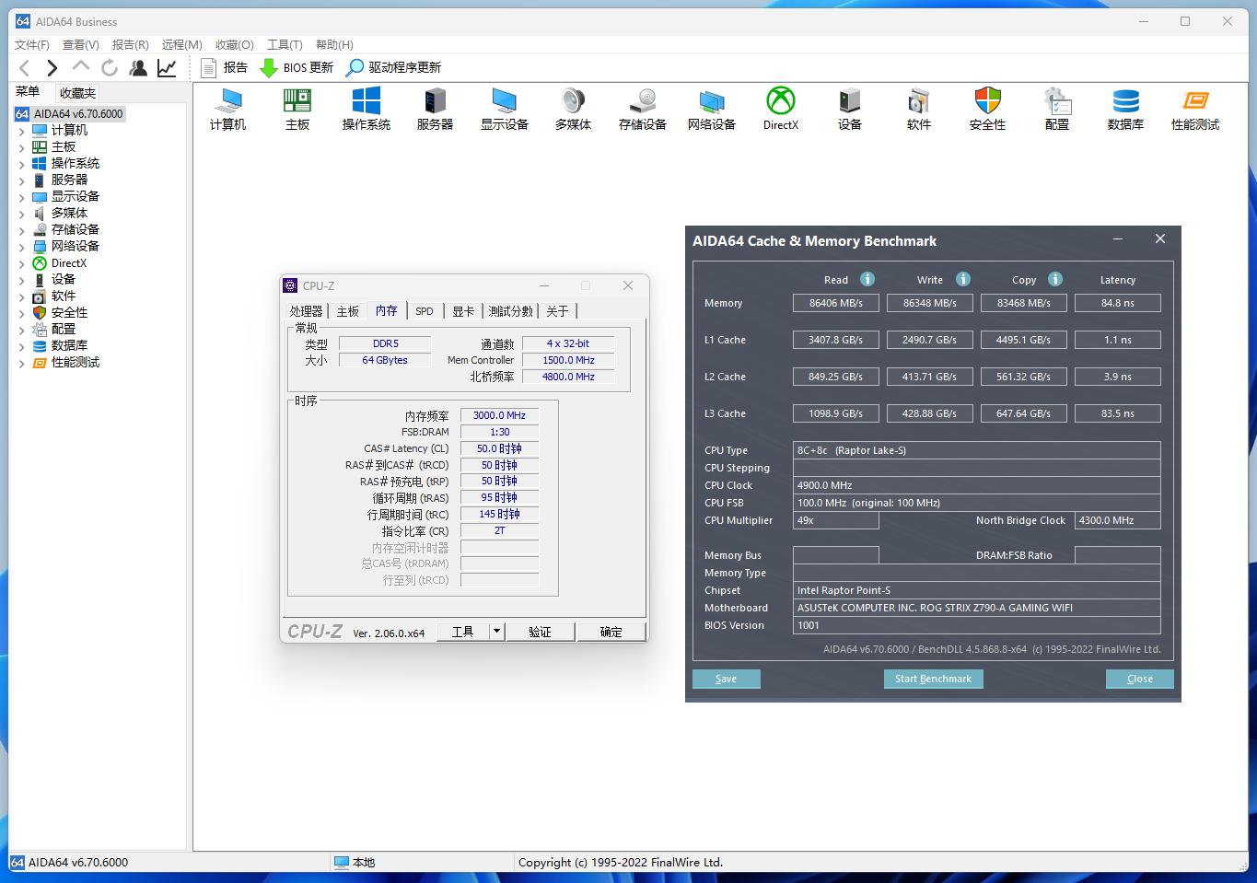Open the 工具(T) menu
1257x883 pixels.
(x=285, y=44)
